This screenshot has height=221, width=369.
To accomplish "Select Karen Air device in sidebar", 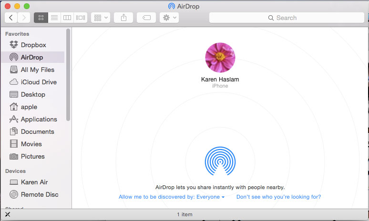I will pyautogui.click(x=32, y=182).
